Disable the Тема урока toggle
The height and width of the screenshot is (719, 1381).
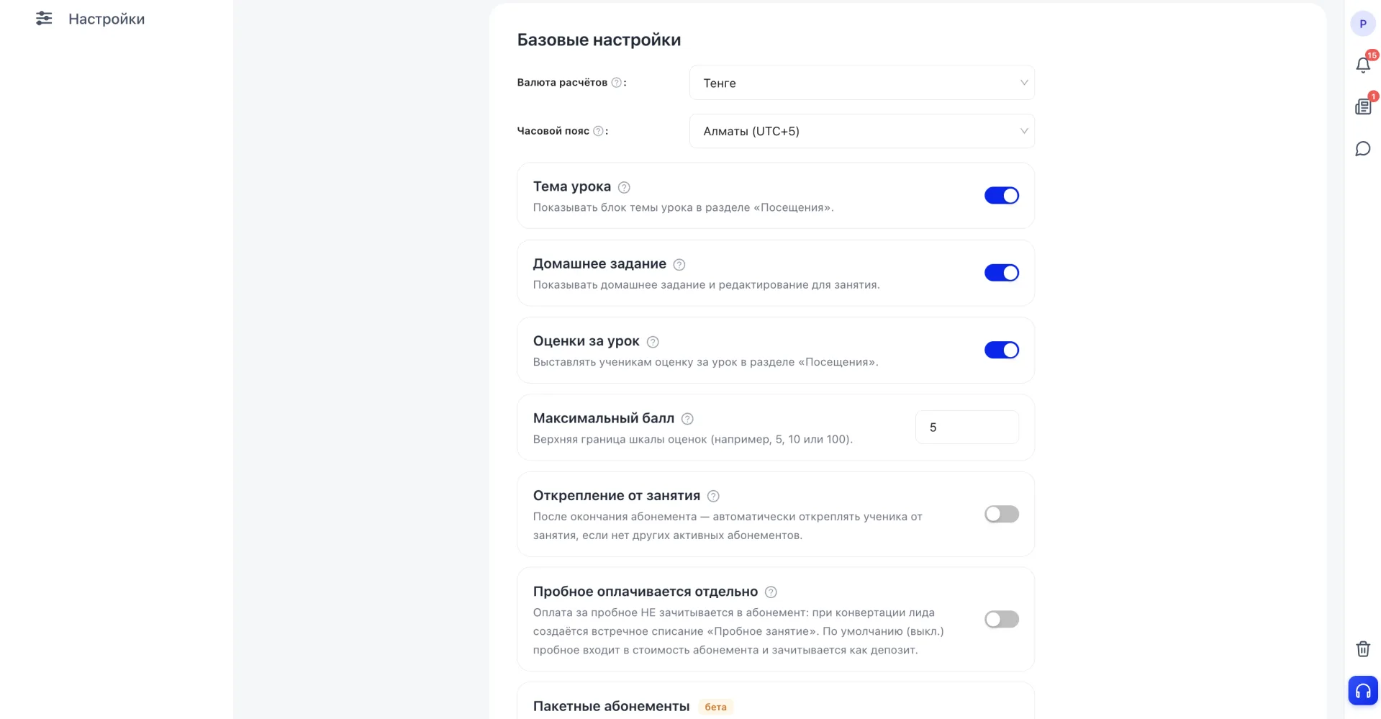click(1002, 195)
